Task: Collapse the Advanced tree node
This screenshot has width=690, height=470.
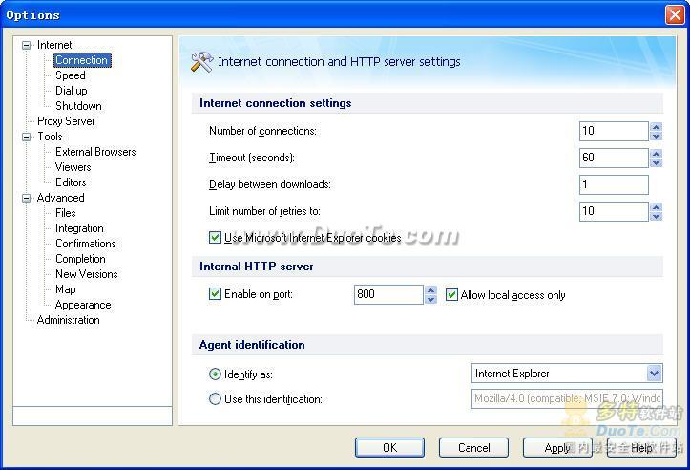Action: (27, 198)
